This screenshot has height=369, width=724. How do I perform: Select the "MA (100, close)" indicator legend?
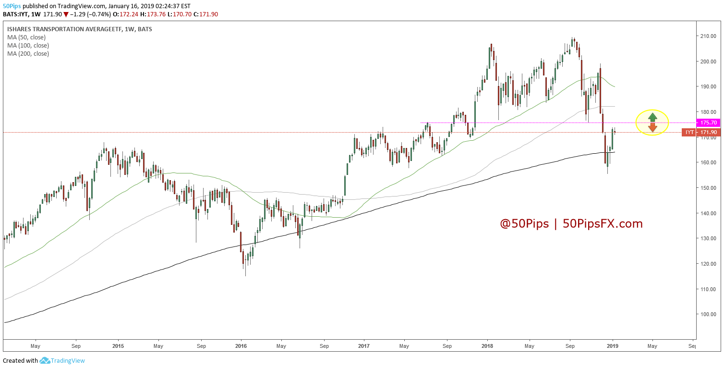click(x=28, y=45)
